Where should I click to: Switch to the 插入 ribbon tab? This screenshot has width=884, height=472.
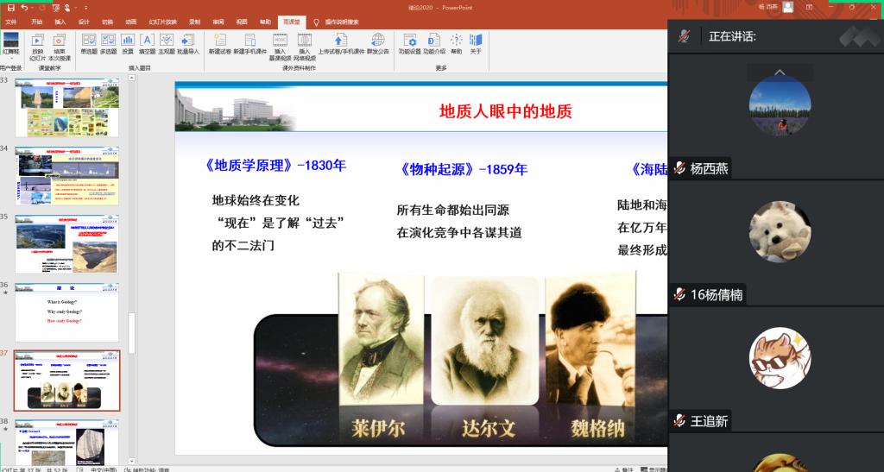pos(60,22)
